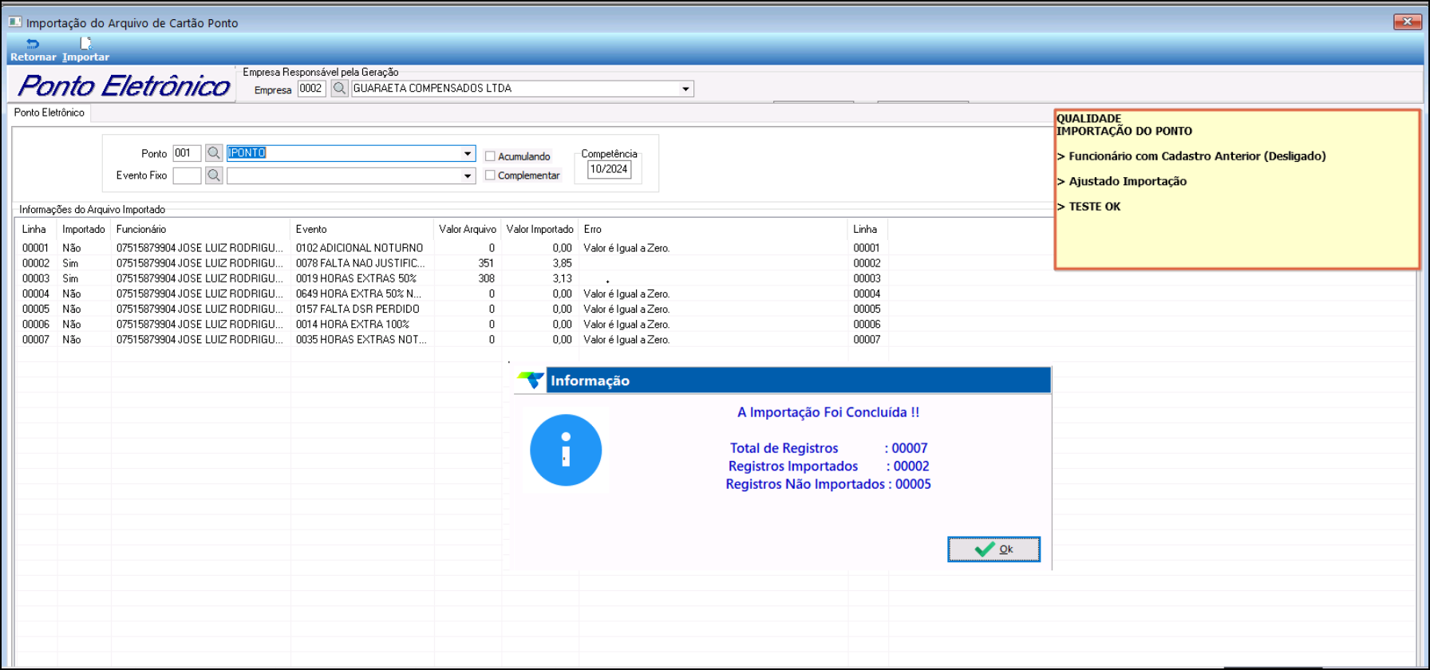Click the Evento Fixo code field
1430x670 pixels.
pos(187,175)
